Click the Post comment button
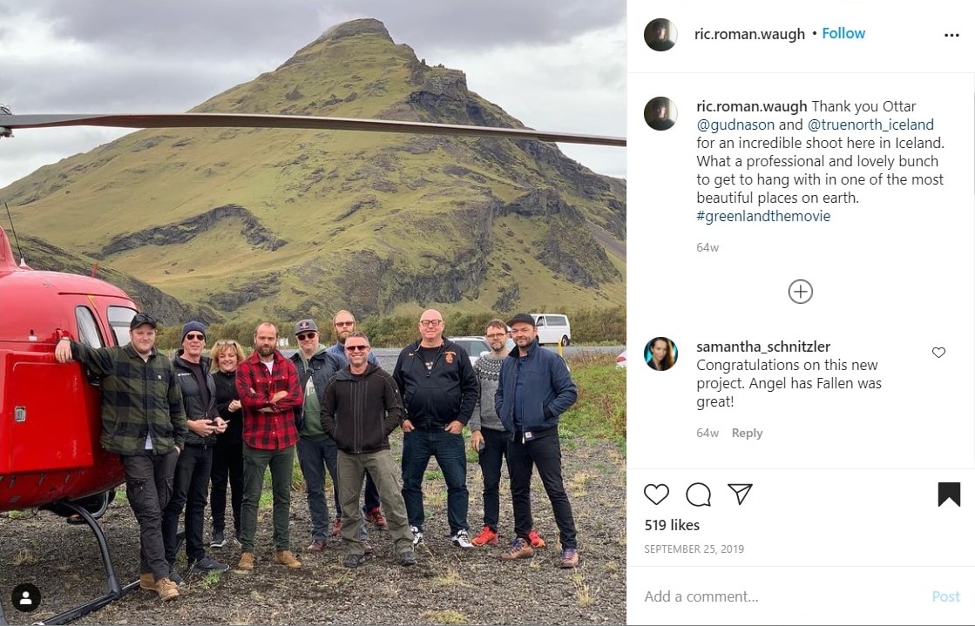Screen dimensions: 975x626 coord(945,596)
